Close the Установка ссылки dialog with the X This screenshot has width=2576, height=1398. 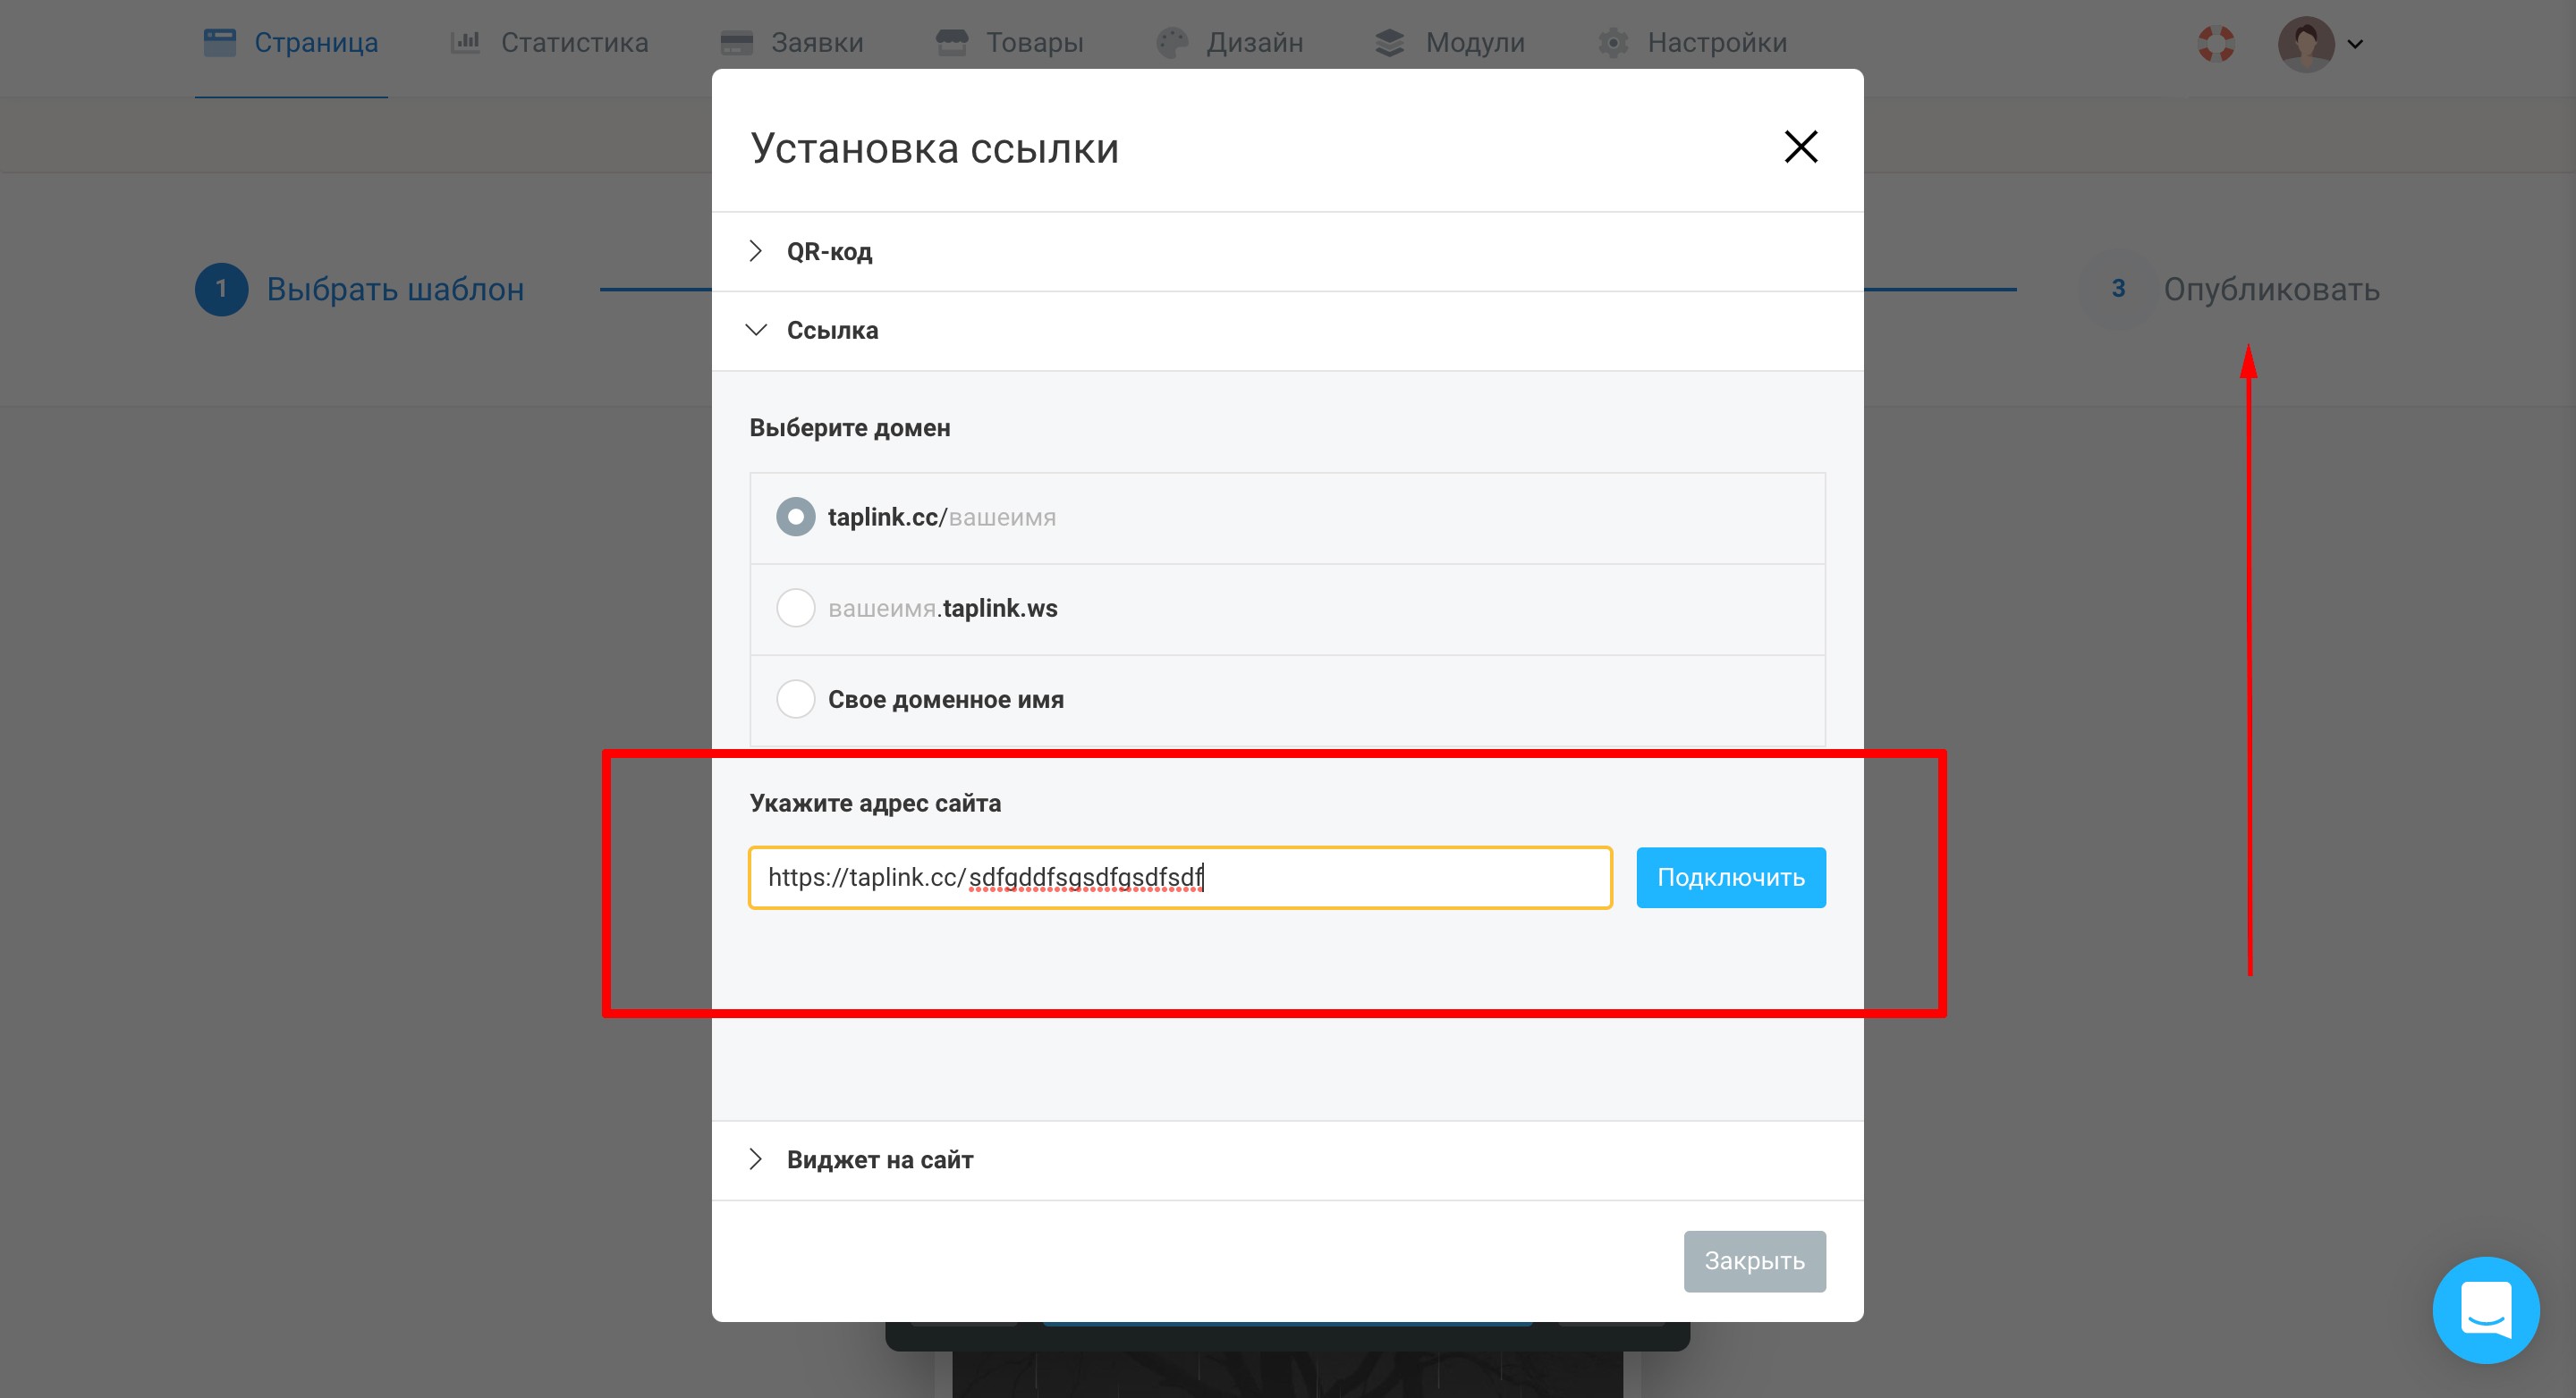pyautogui.click(x=1800, y=147)
